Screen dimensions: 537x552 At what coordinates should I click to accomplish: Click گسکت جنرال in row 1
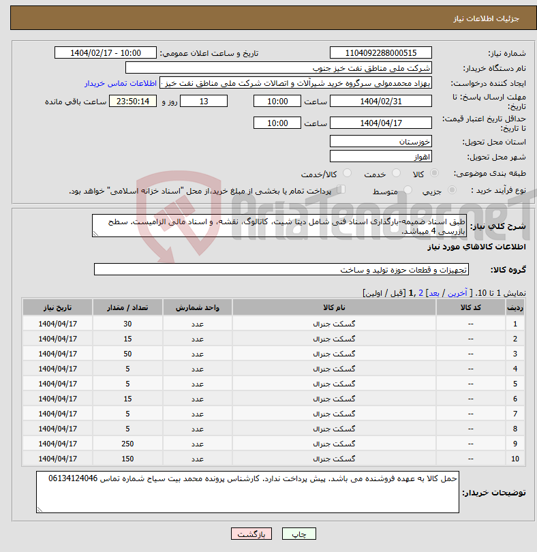coord(334,324)
